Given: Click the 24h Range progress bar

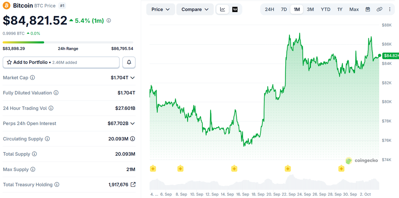Looking at the screenshot, I should tap(68, 42).
